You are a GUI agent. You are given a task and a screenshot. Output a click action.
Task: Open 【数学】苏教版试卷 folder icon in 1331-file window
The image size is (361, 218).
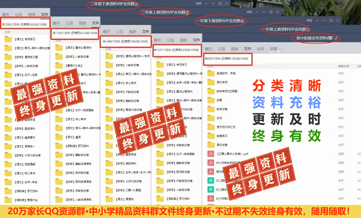[160, 145]
